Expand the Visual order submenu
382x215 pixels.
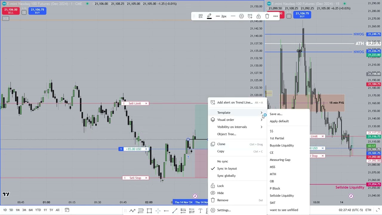237,120
